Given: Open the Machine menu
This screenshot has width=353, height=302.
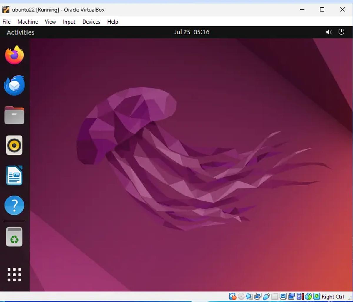Looking at the screenshot, I should 28,22.
